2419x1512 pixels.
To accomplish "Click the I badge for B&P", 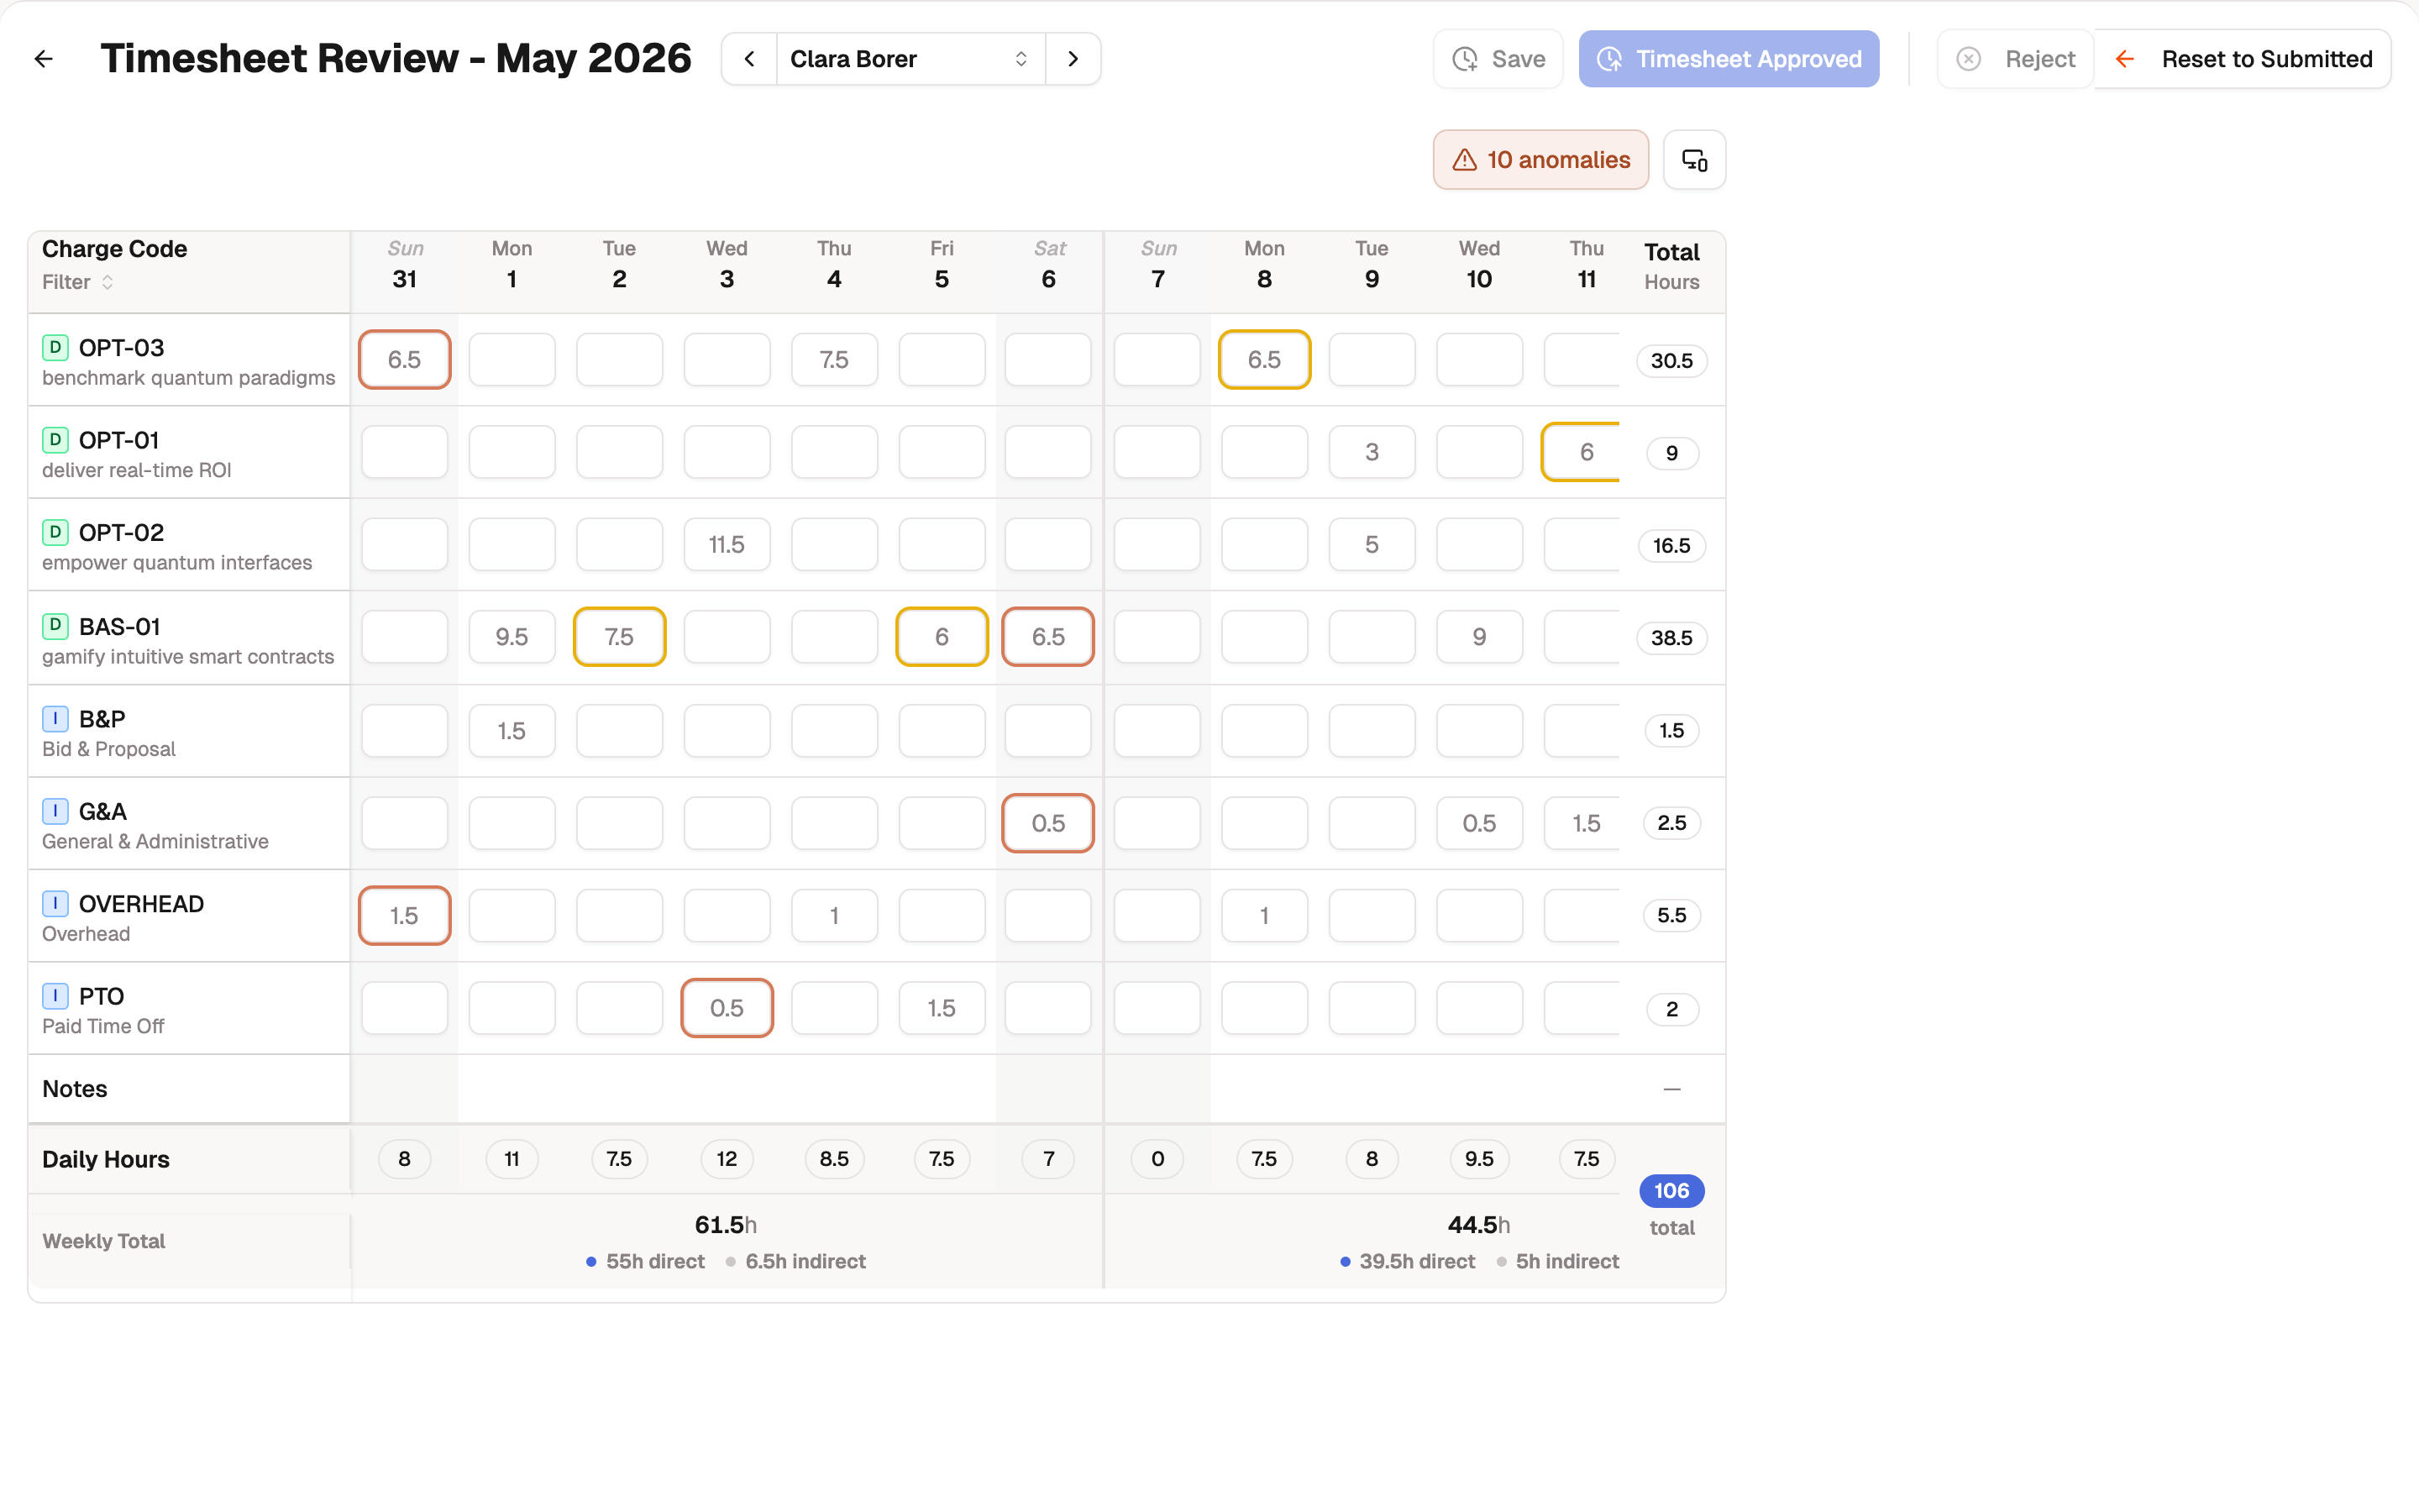I will pos(55,718).
